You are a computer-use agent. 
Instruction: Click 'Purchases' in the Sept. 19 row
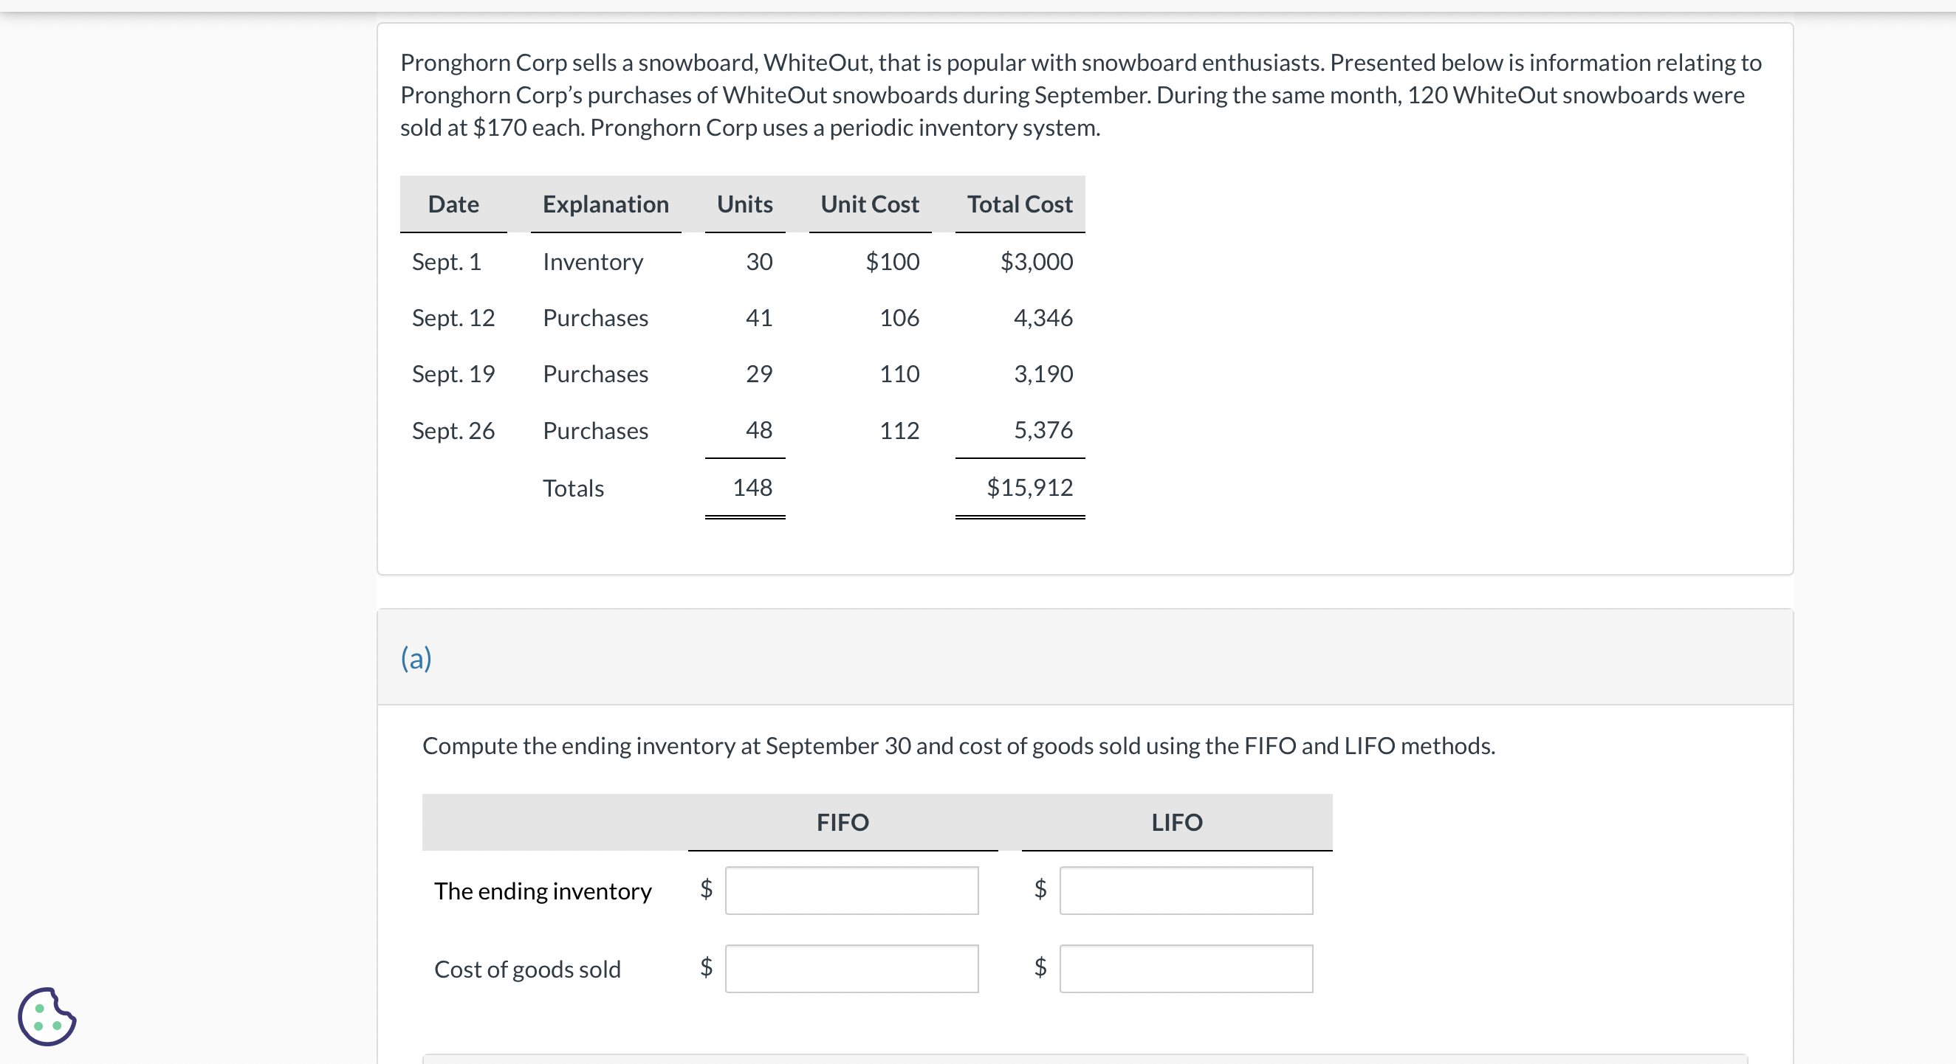tap(595, 373)
